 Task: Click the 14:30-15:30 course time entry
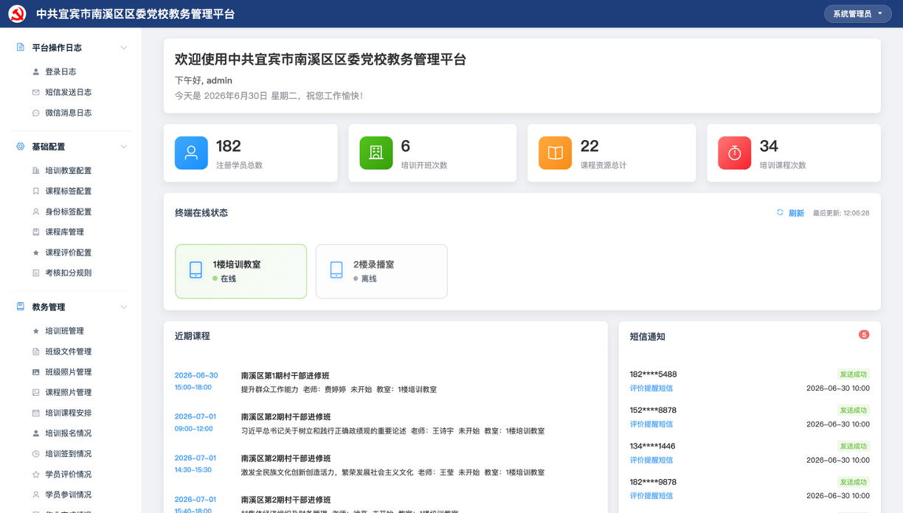193,470
